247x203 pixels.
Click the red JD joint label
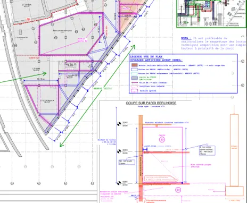[28, 20]
